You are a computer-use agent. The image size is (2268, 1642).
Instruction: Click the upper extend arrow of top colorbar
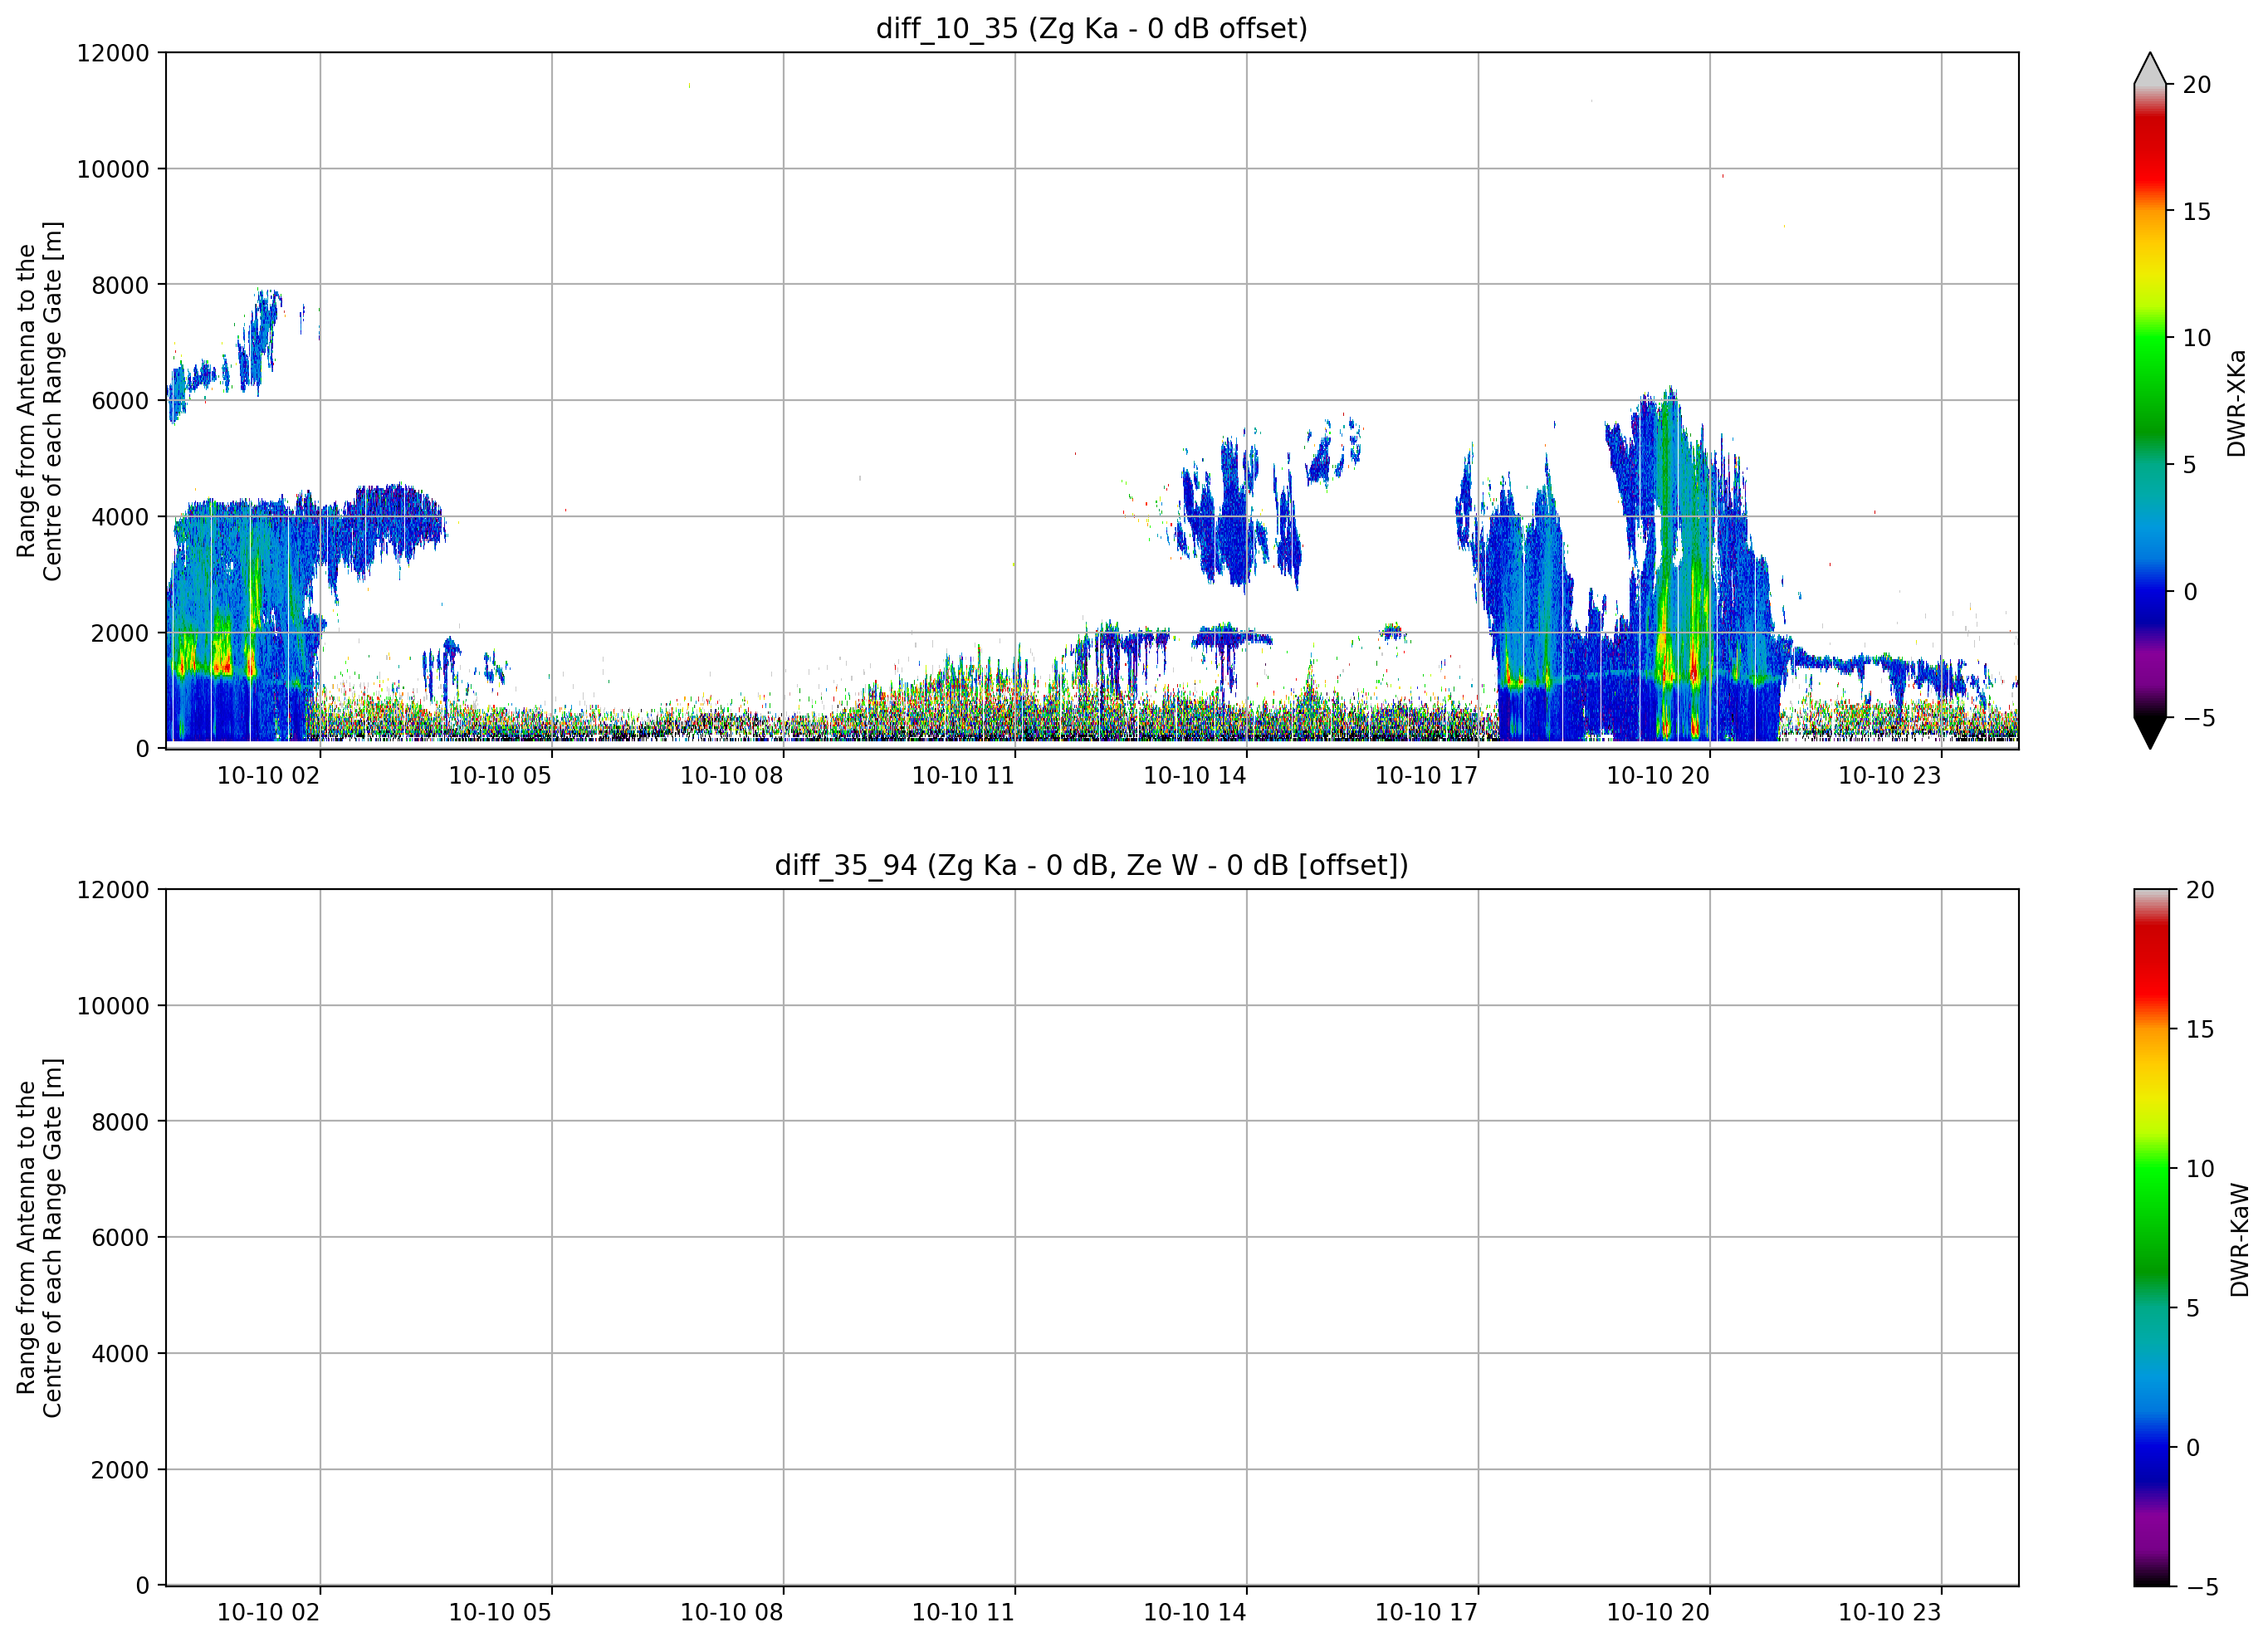(x=2149, y=68)
